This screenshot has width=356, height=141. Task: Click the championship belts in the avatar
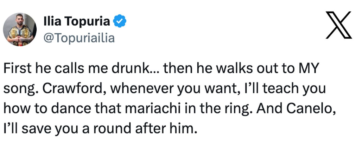click(x=20, y=33)
